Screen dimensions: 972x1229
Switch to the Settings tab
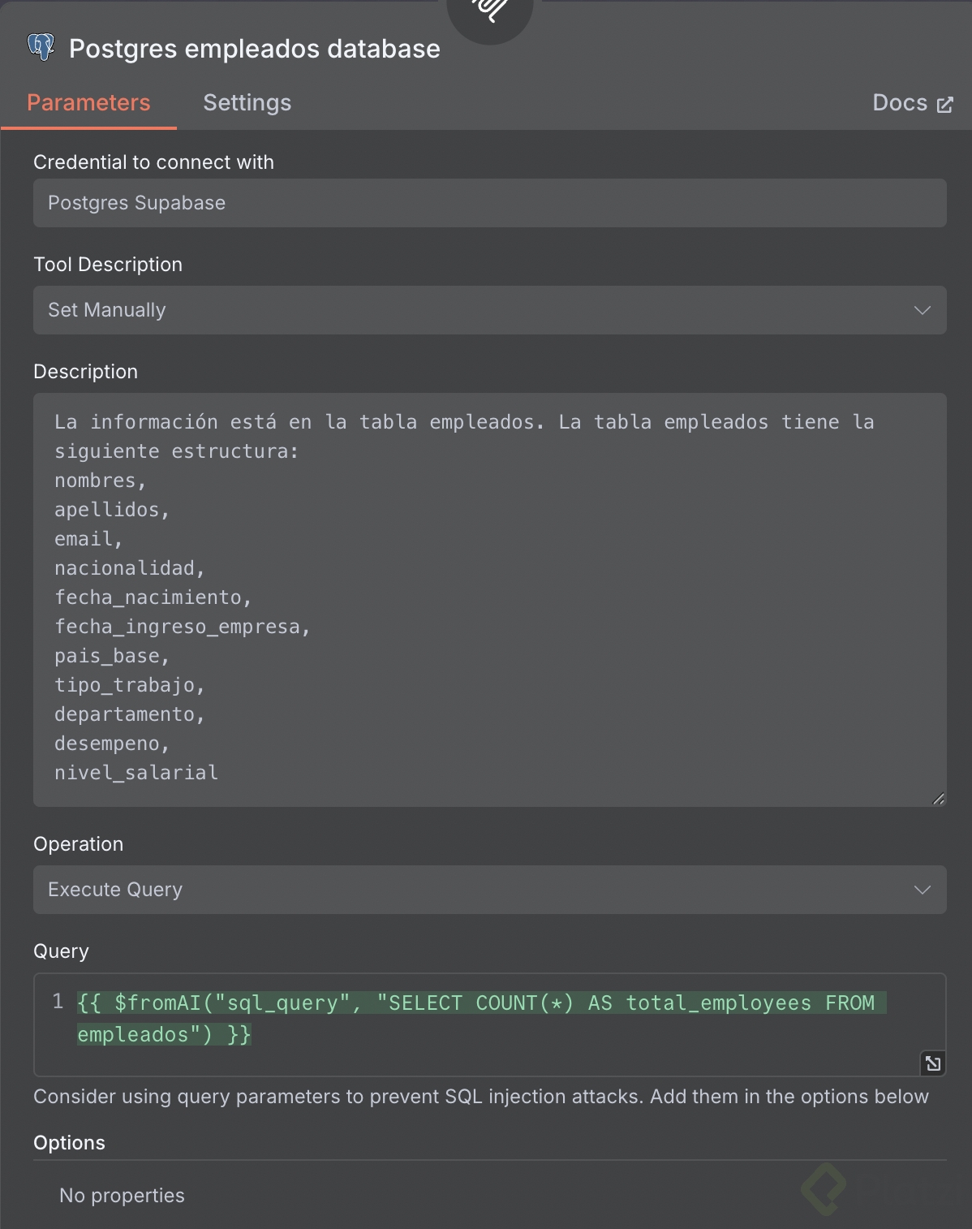[247, 103]
